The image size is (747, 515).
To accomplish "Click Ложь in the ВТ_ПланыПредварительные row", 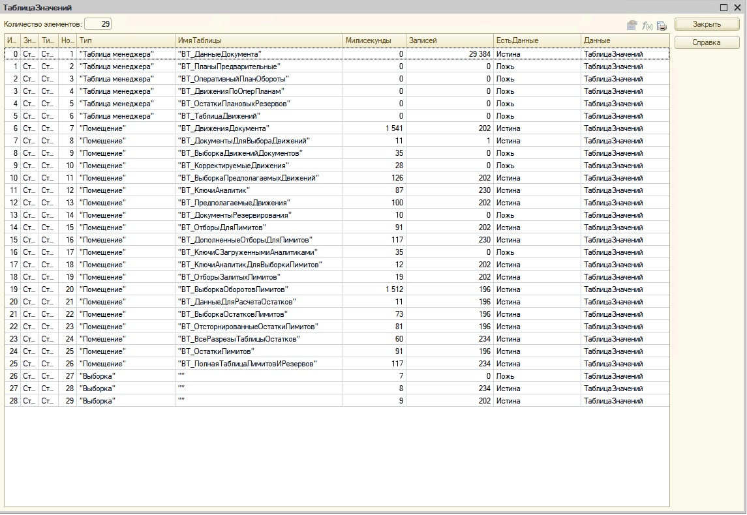I will point(506,66).
